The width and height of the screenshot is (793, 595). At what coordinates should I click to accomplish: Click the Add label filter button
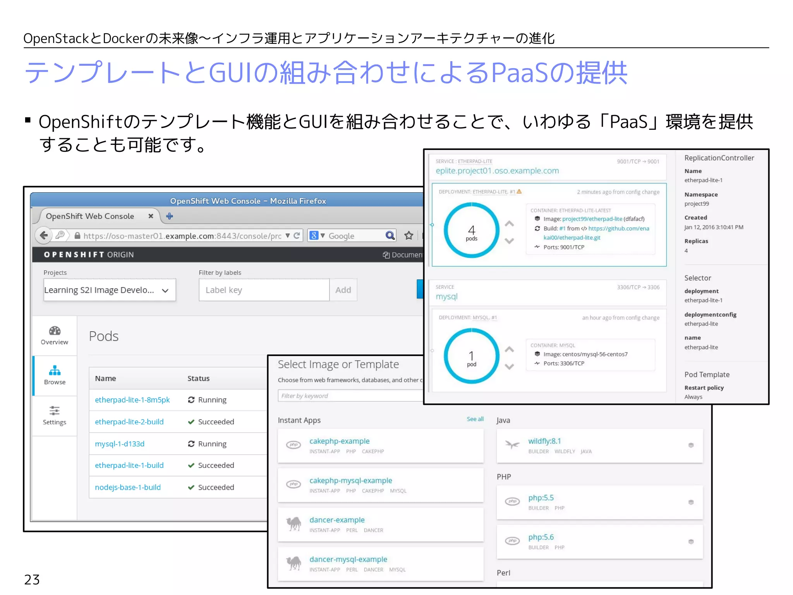pos(343,290)
